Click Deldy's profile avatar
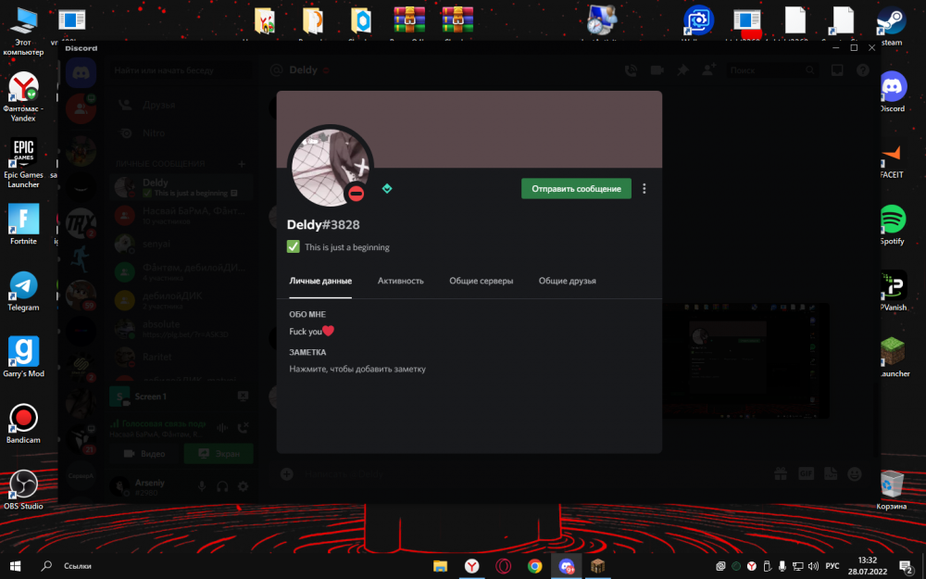926x579 pixels. [x=330, y=167]
